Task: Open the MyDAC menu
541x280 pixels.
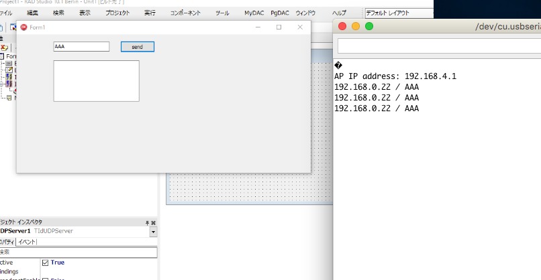Action: tap(254, 13)
